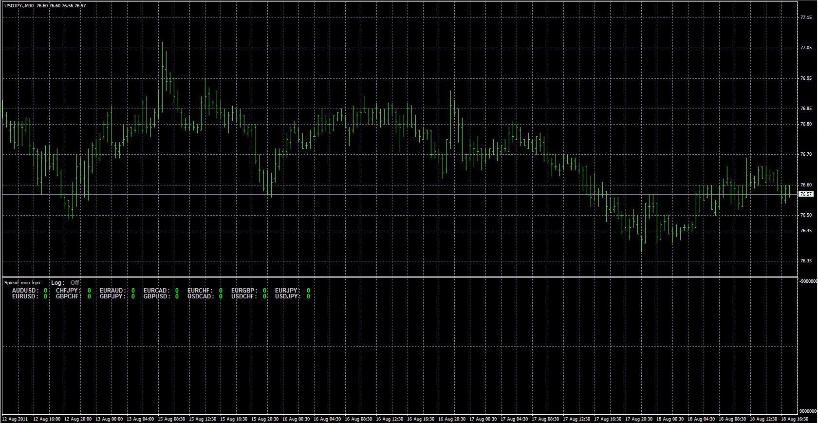818x423 pixels.
Task: Click the Spread_mon_kyo indicator name
Action: [22, 282]
